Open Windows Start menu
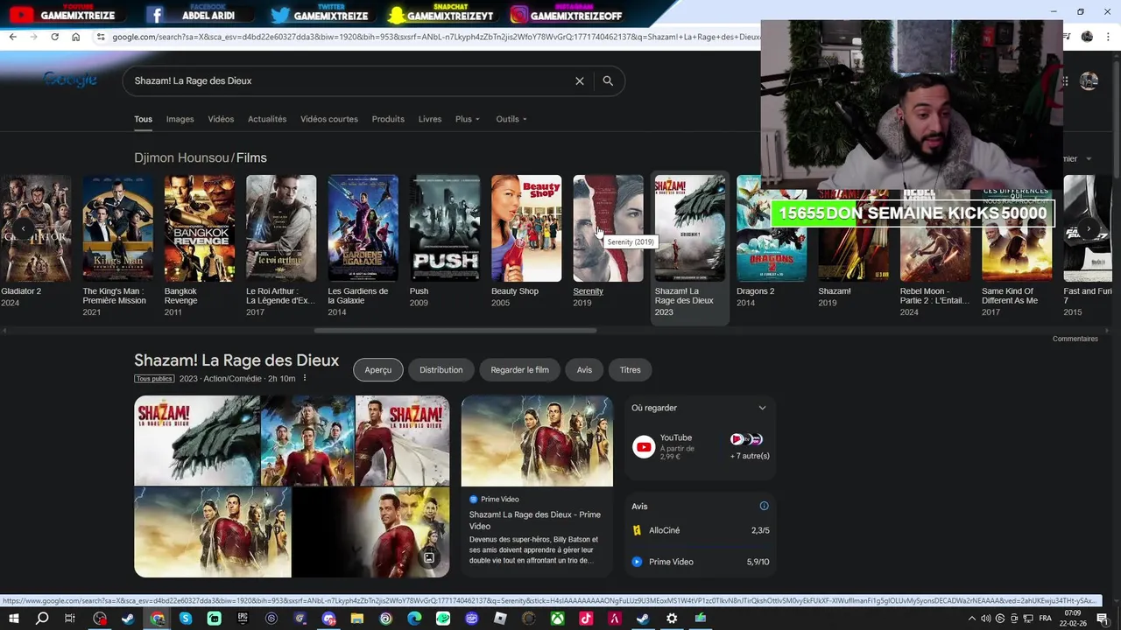The image size is (1121, 630). [x=14, y=619]
